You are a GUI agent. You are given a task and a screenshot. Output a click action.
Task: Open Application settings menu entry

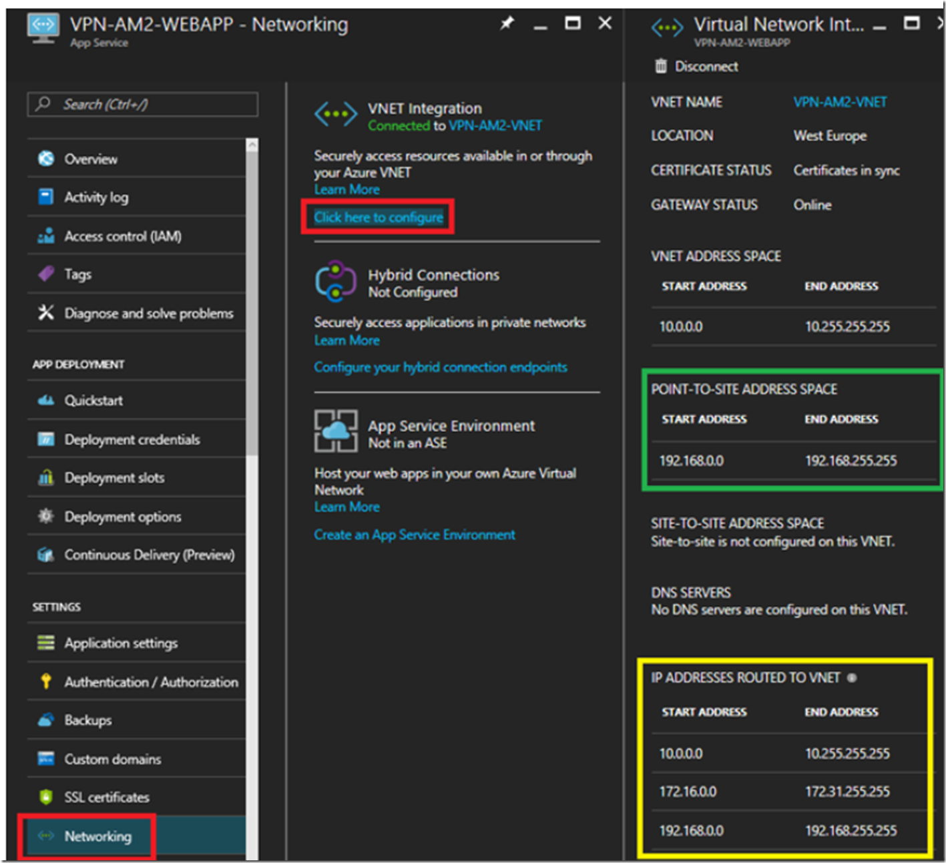tap(136, 643)
